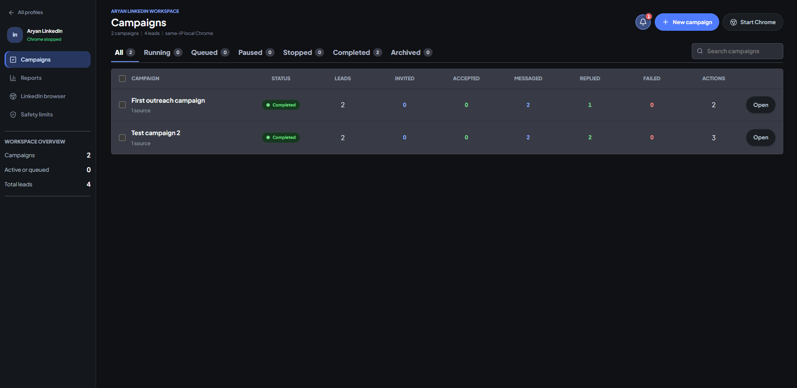
Task: Switch to the Running tab
Action: click(x=163, y=52)
